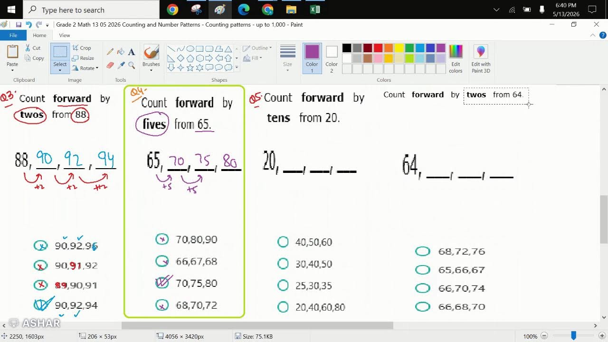The width and height of the screenshot is (608, 342).
Task: Click the circle beside answer 30,40,50
Action: (283, 264)
